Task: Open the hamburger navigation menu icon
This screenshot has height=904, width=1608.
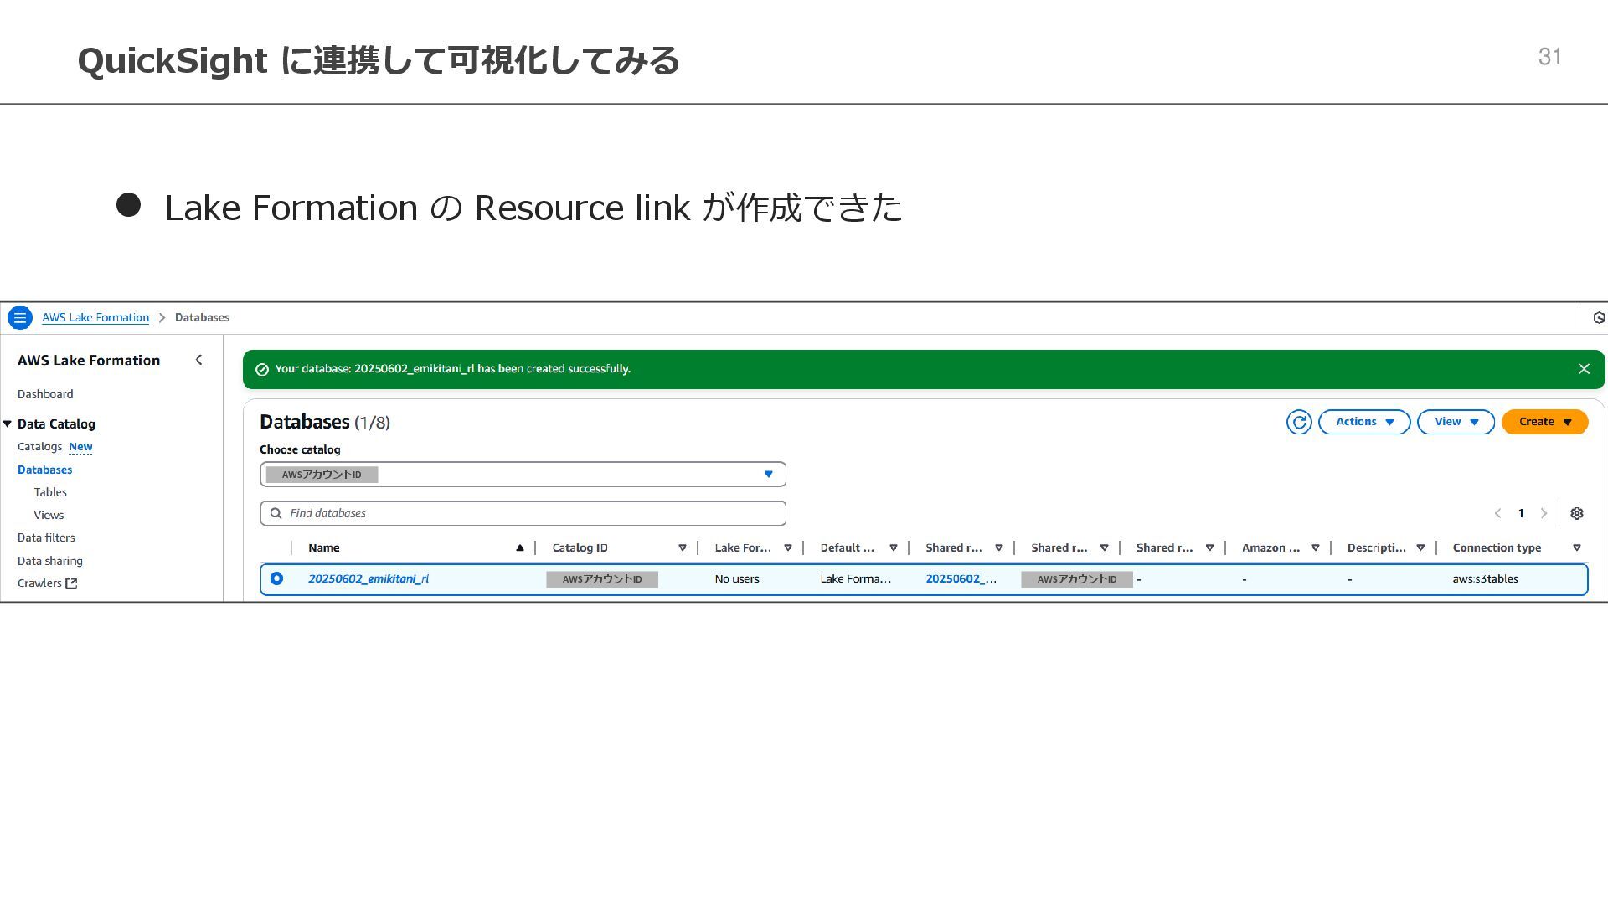Action: (x=20, y=318)
